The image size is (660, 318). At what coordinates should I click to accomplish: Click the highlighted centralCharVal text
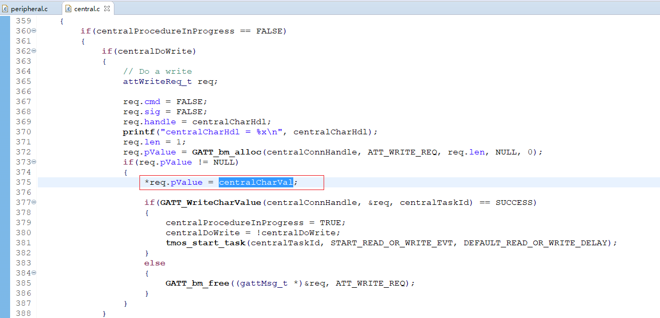click(x=255, y=183)
